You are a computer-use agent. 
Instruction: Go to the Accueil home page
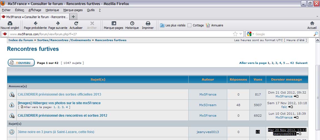click(x=312, y=26)
